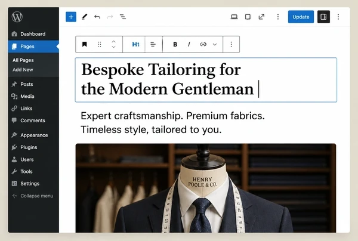358x241 pixels.
Task: Open All Pages submenu link
Action: (23, 60)
